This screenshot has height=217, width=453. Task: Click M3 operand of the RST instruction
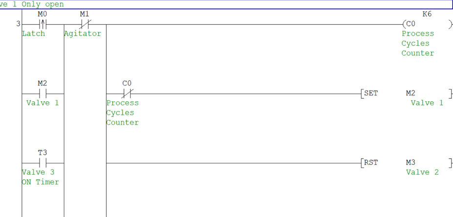click(411, 163)
